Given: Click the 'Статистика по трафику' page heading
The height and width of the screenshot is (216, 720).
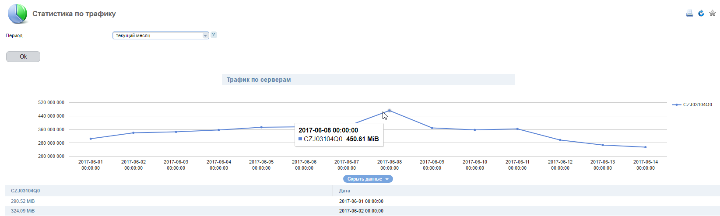Looking at the screenshot, I should tap(74, 14).
